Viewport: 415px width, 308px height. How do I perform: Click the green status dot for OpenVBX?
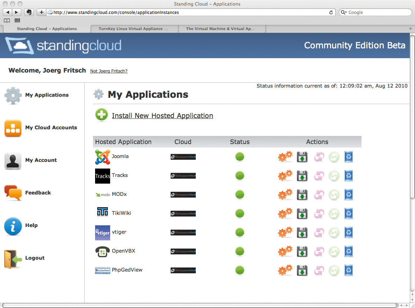pyautogui.click(x=239, y=251)
